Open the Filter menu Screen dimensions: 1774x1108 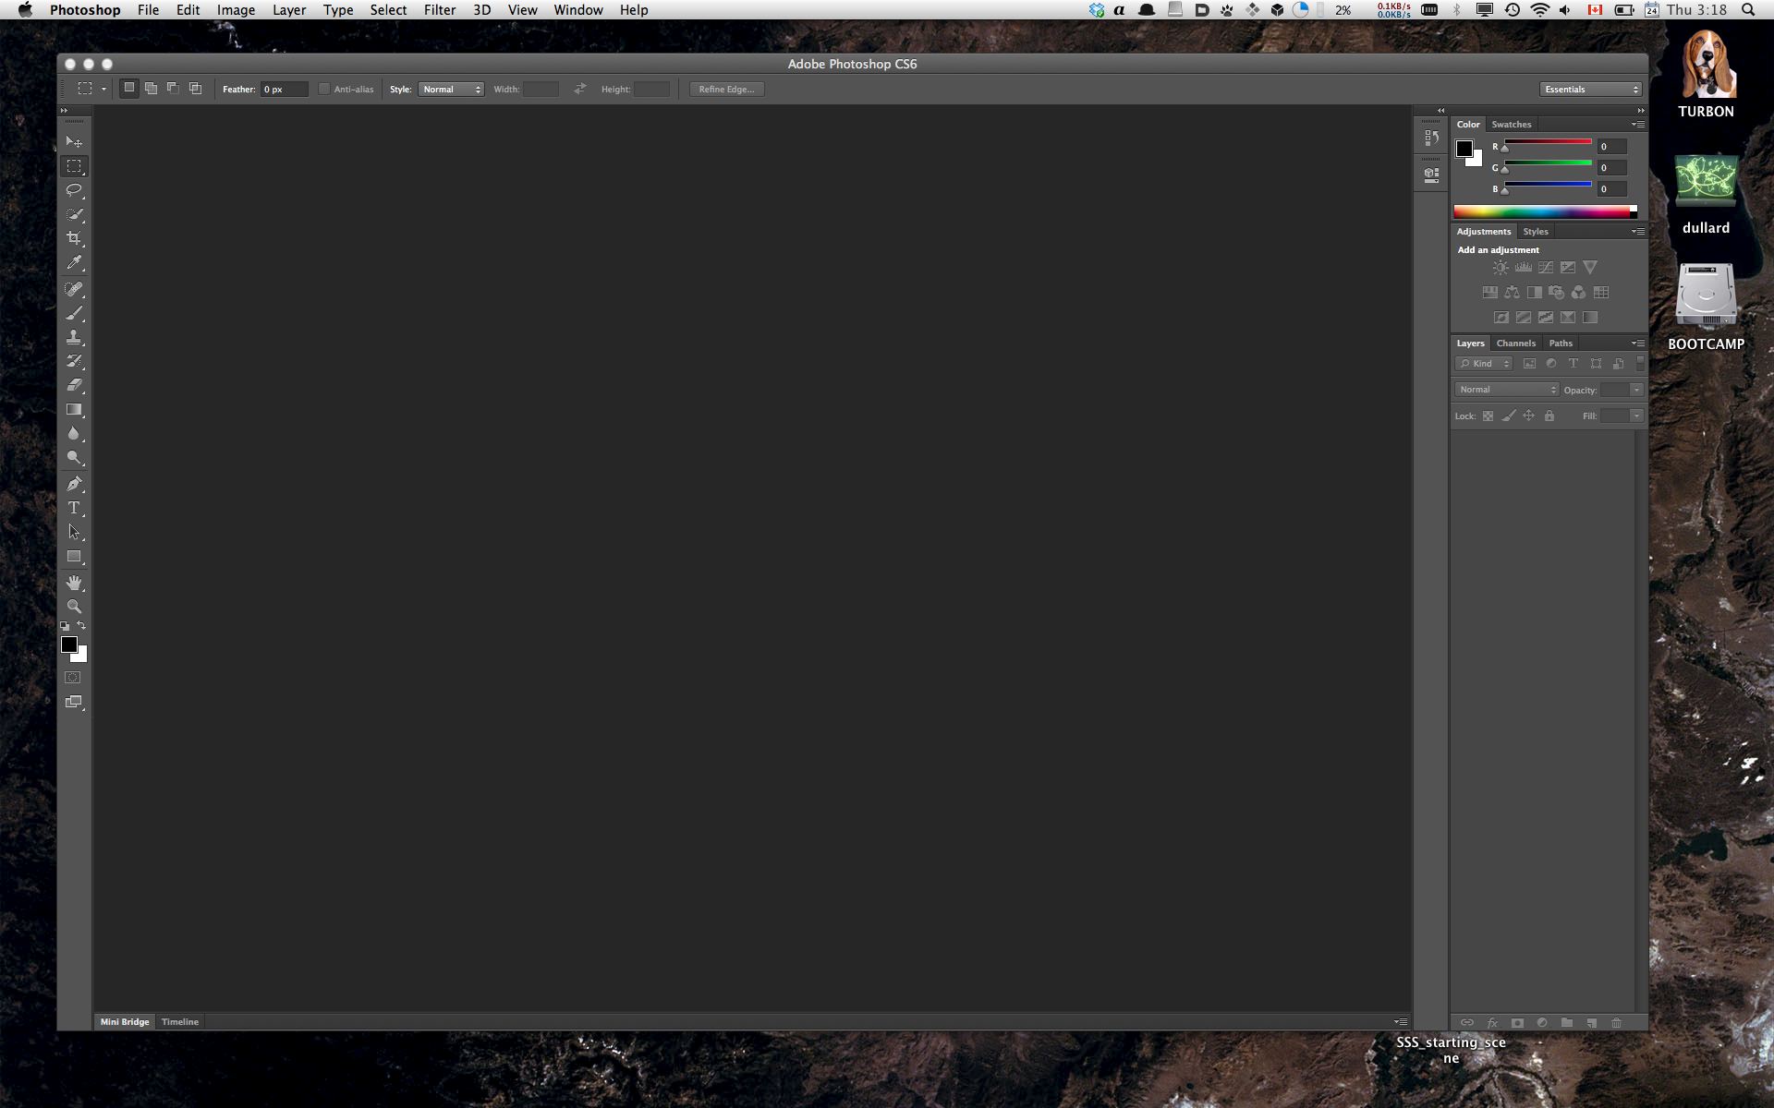coord(438,10)
